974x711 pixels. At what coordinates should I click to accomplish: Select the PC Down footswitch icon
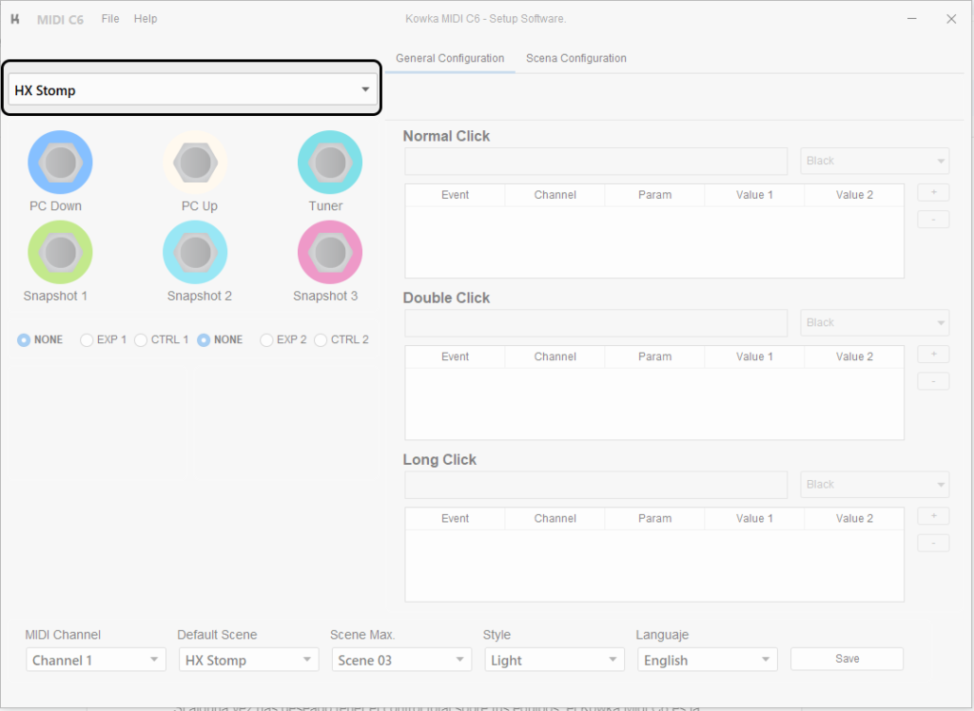pyautogui.click(x=60, y=163)
